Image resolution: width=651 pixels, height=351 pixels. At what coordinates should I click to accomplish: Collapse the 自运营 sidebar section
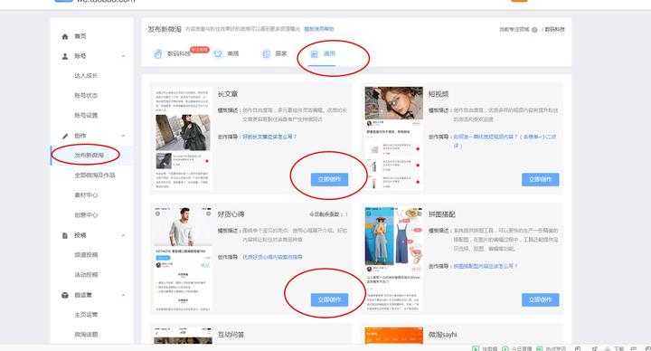coord(123,295)
